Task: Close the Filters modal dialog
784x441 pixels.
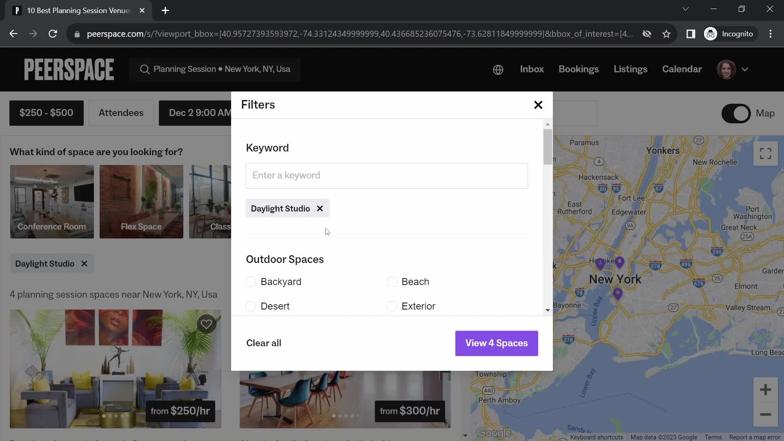Action: coord(537,105)
